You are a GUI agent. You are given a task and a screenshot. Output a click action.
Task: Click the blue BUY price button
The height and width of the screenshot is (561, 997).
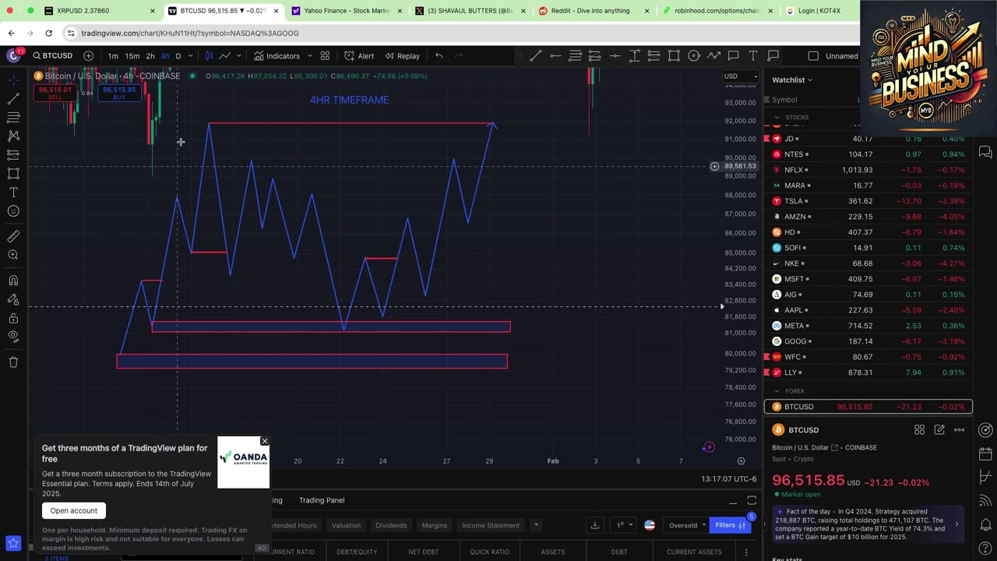point(119,93)
